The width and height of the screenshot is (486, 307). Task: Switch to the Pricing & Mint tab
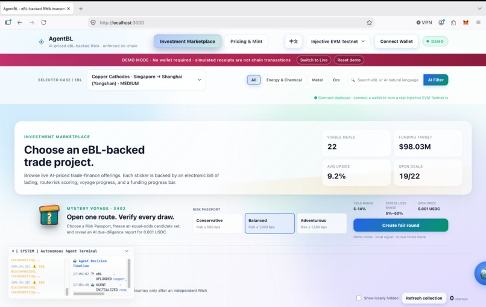[x=247, y=41]
